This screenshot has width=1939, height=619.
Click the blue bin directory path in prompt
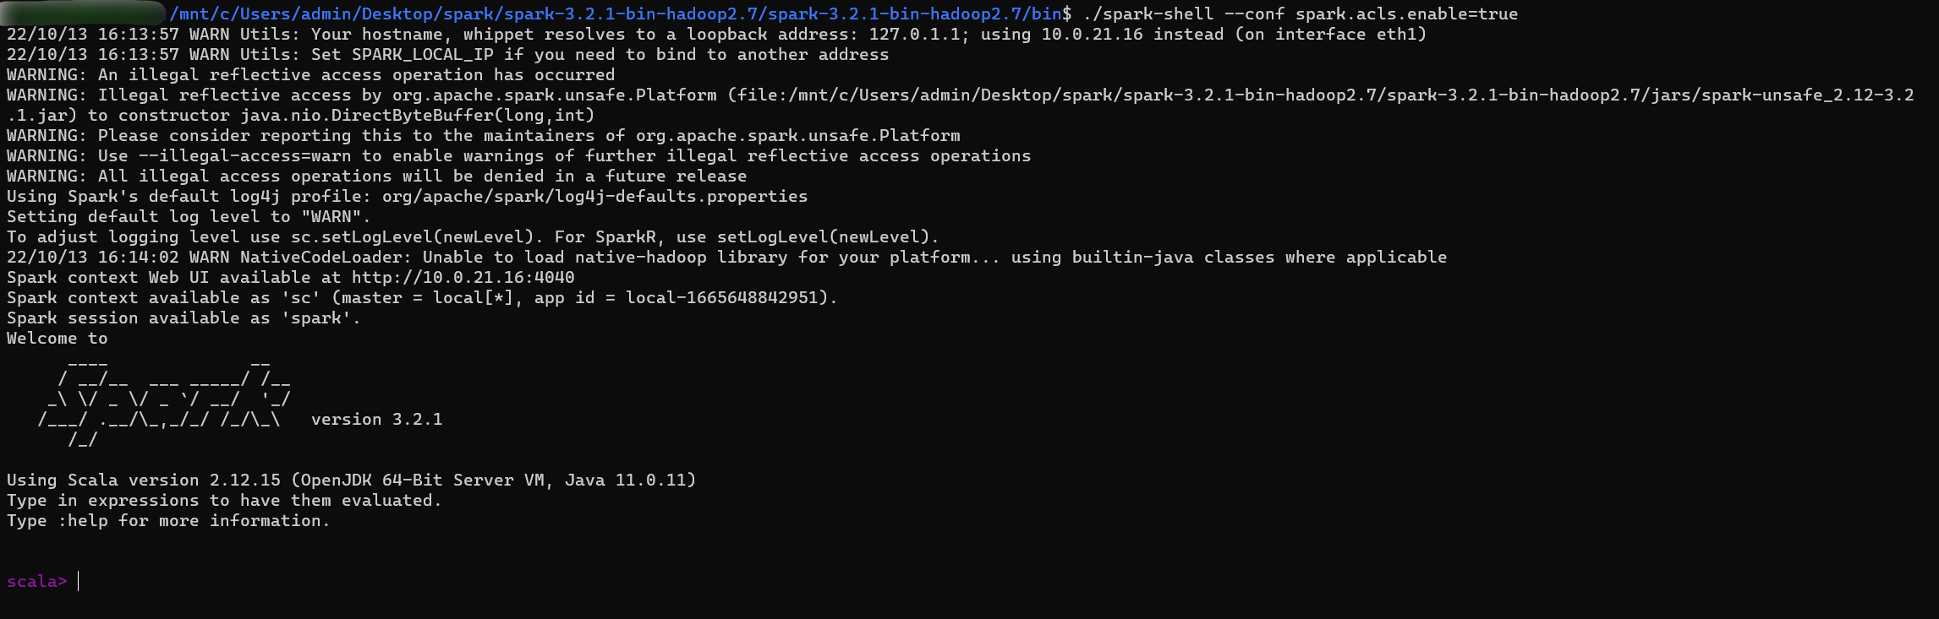click(616, 14)
